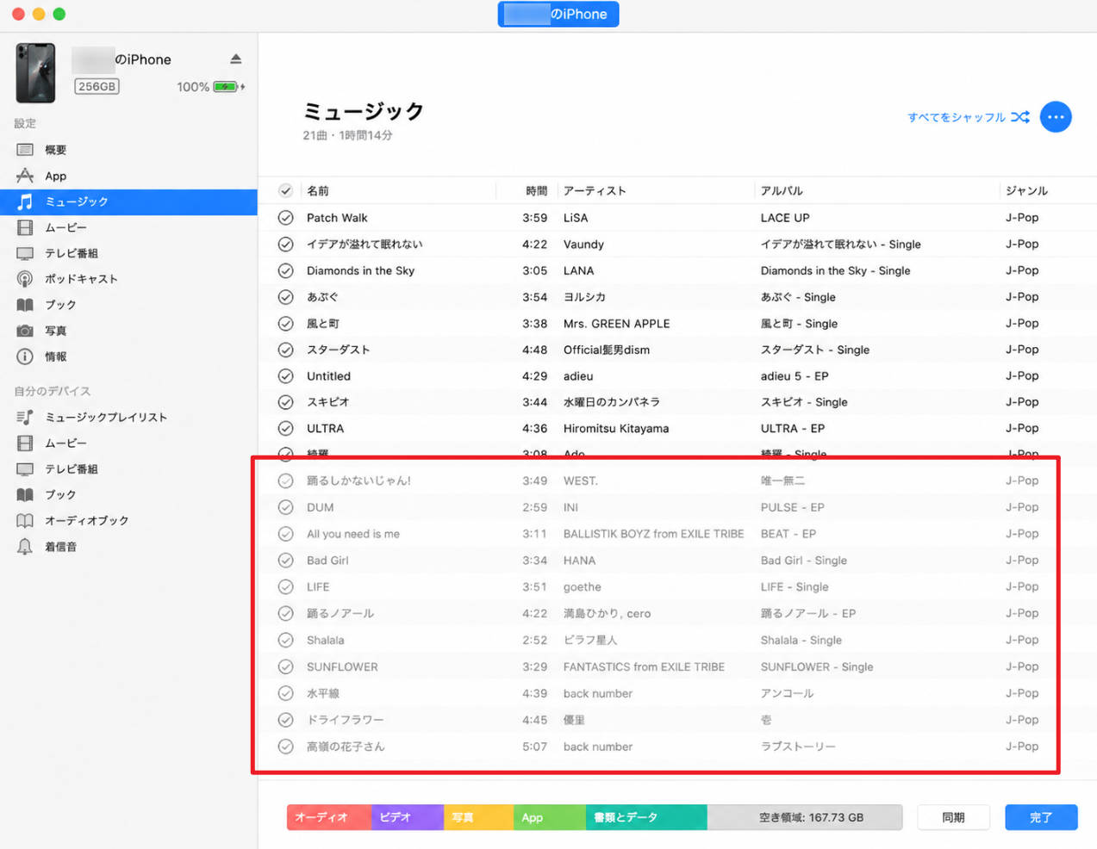
Task: Sort by ジャンル column header
Action: point(1026,190)
